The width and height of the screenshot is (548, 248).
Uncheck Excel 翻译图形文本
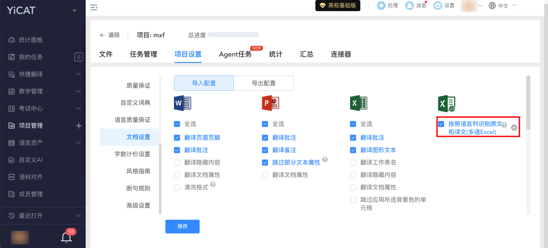353,150
